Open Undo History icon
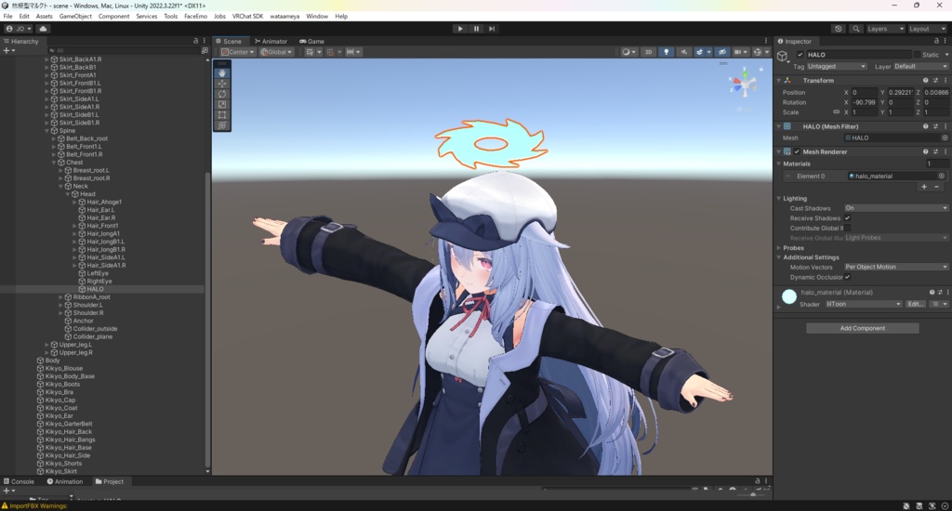 [839, 29]
